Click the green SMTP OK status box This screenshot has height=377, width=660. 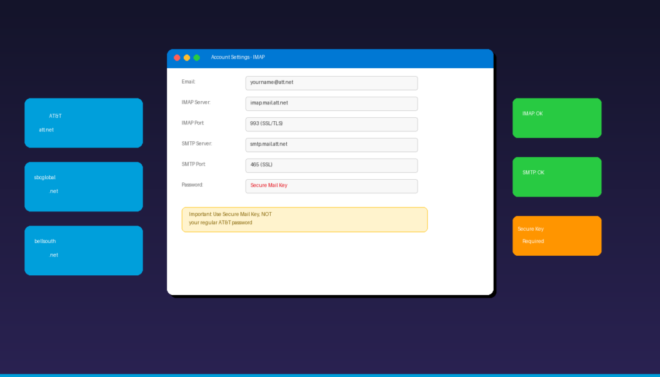coord(557,177)
